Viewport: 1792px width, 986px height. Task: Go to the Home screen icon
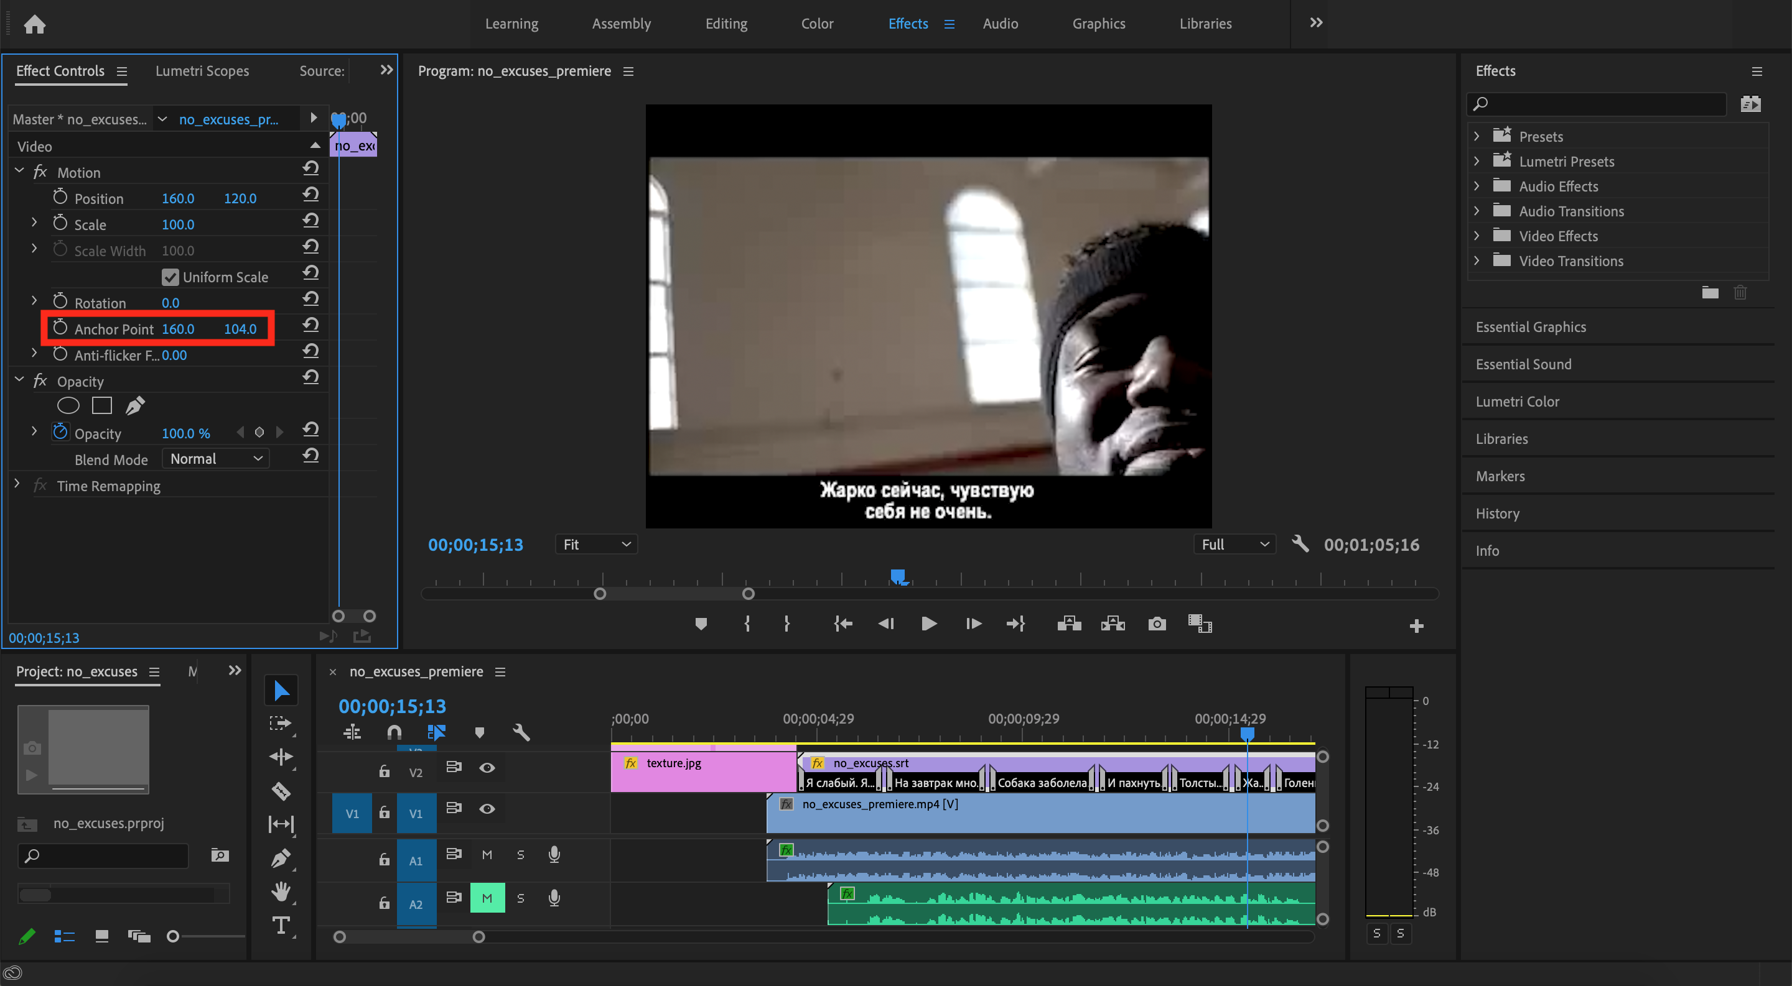pos(34,25)
